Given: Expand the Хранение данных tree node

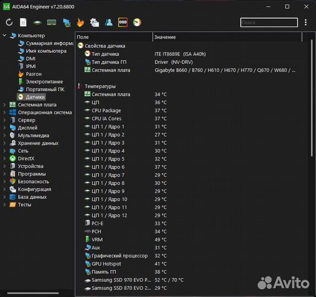Looking at the screenshot, I should [x=4, y=143].
